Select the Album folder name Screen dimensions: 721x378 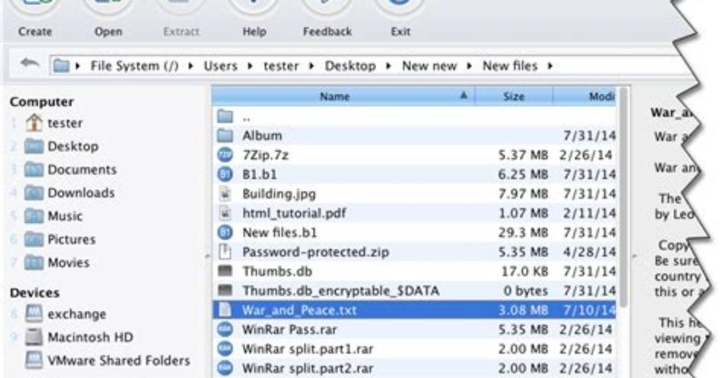point(262,135)
